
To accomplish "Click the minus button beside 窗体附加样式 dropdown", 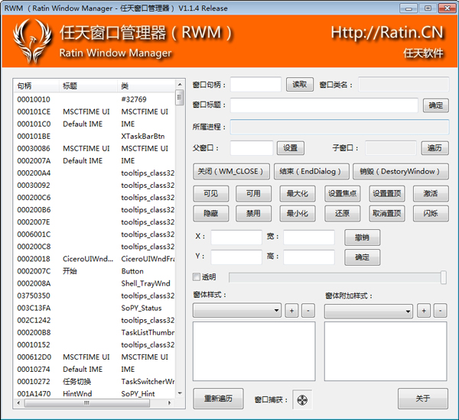I will pos(440,311).
